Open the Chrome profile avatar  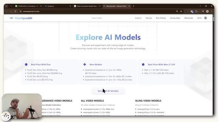point(207,12)
